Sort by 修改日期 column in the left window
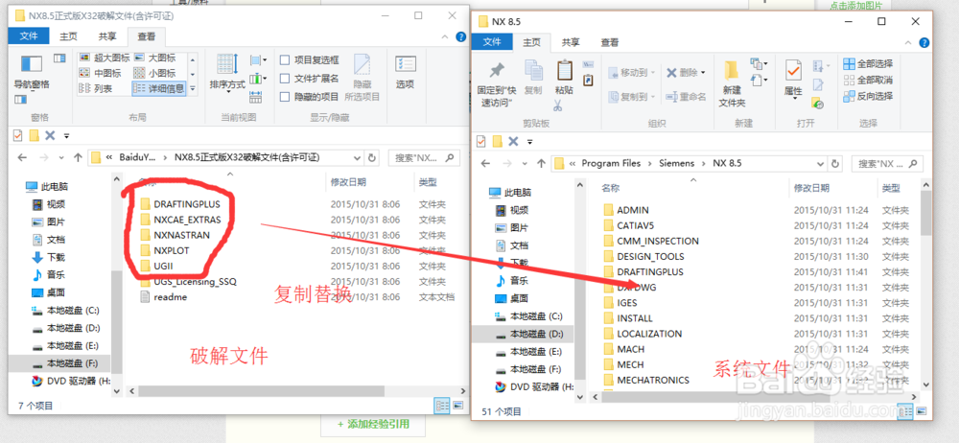This screenshot has width=959, height=443. pos(348,182)
